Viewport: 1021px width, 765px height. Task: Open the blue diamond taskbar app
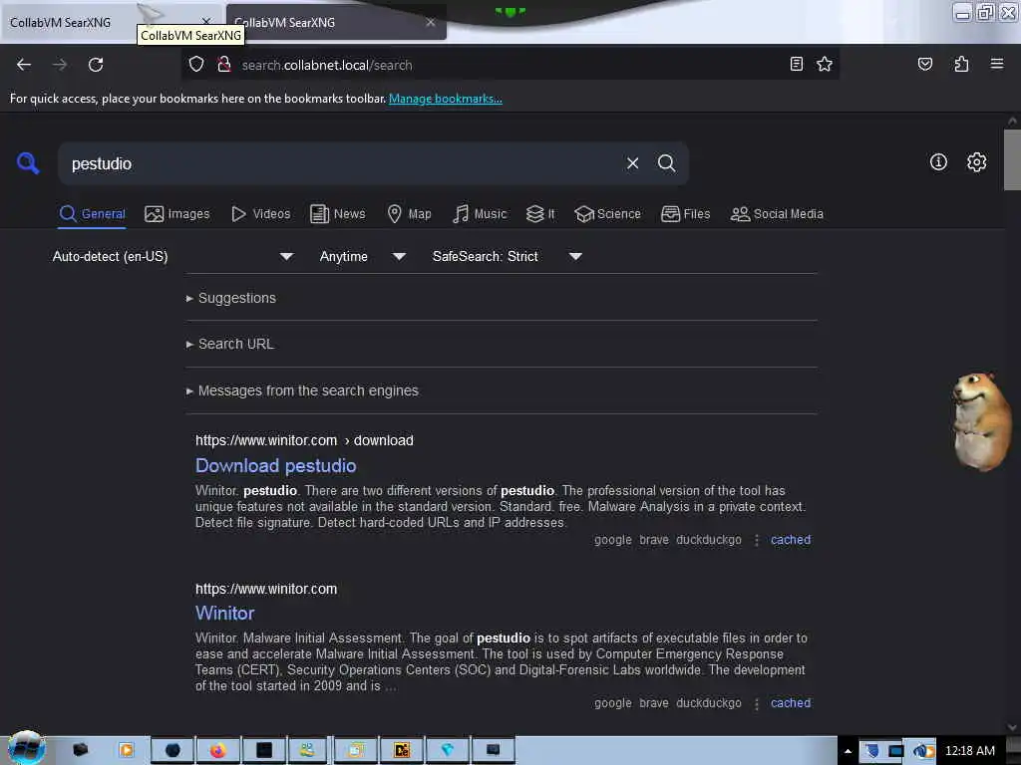(447, 751)
